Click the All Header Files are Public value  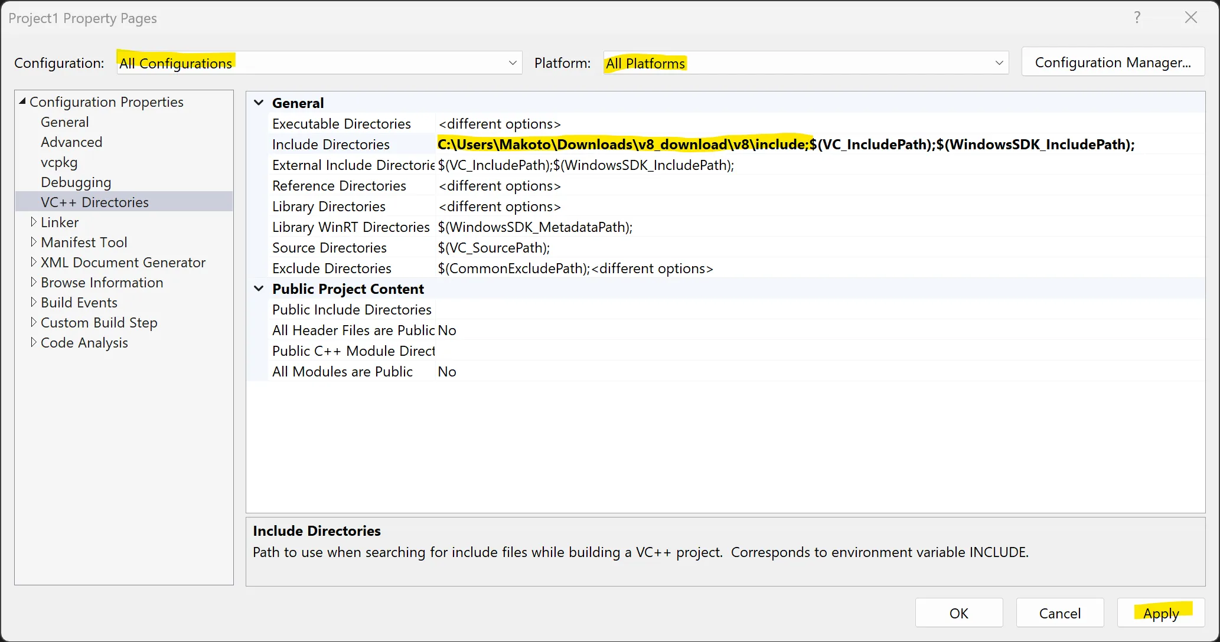tap(447, 330)
